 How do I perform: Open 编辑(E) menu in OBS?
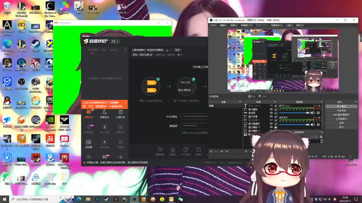pos(223,25)
